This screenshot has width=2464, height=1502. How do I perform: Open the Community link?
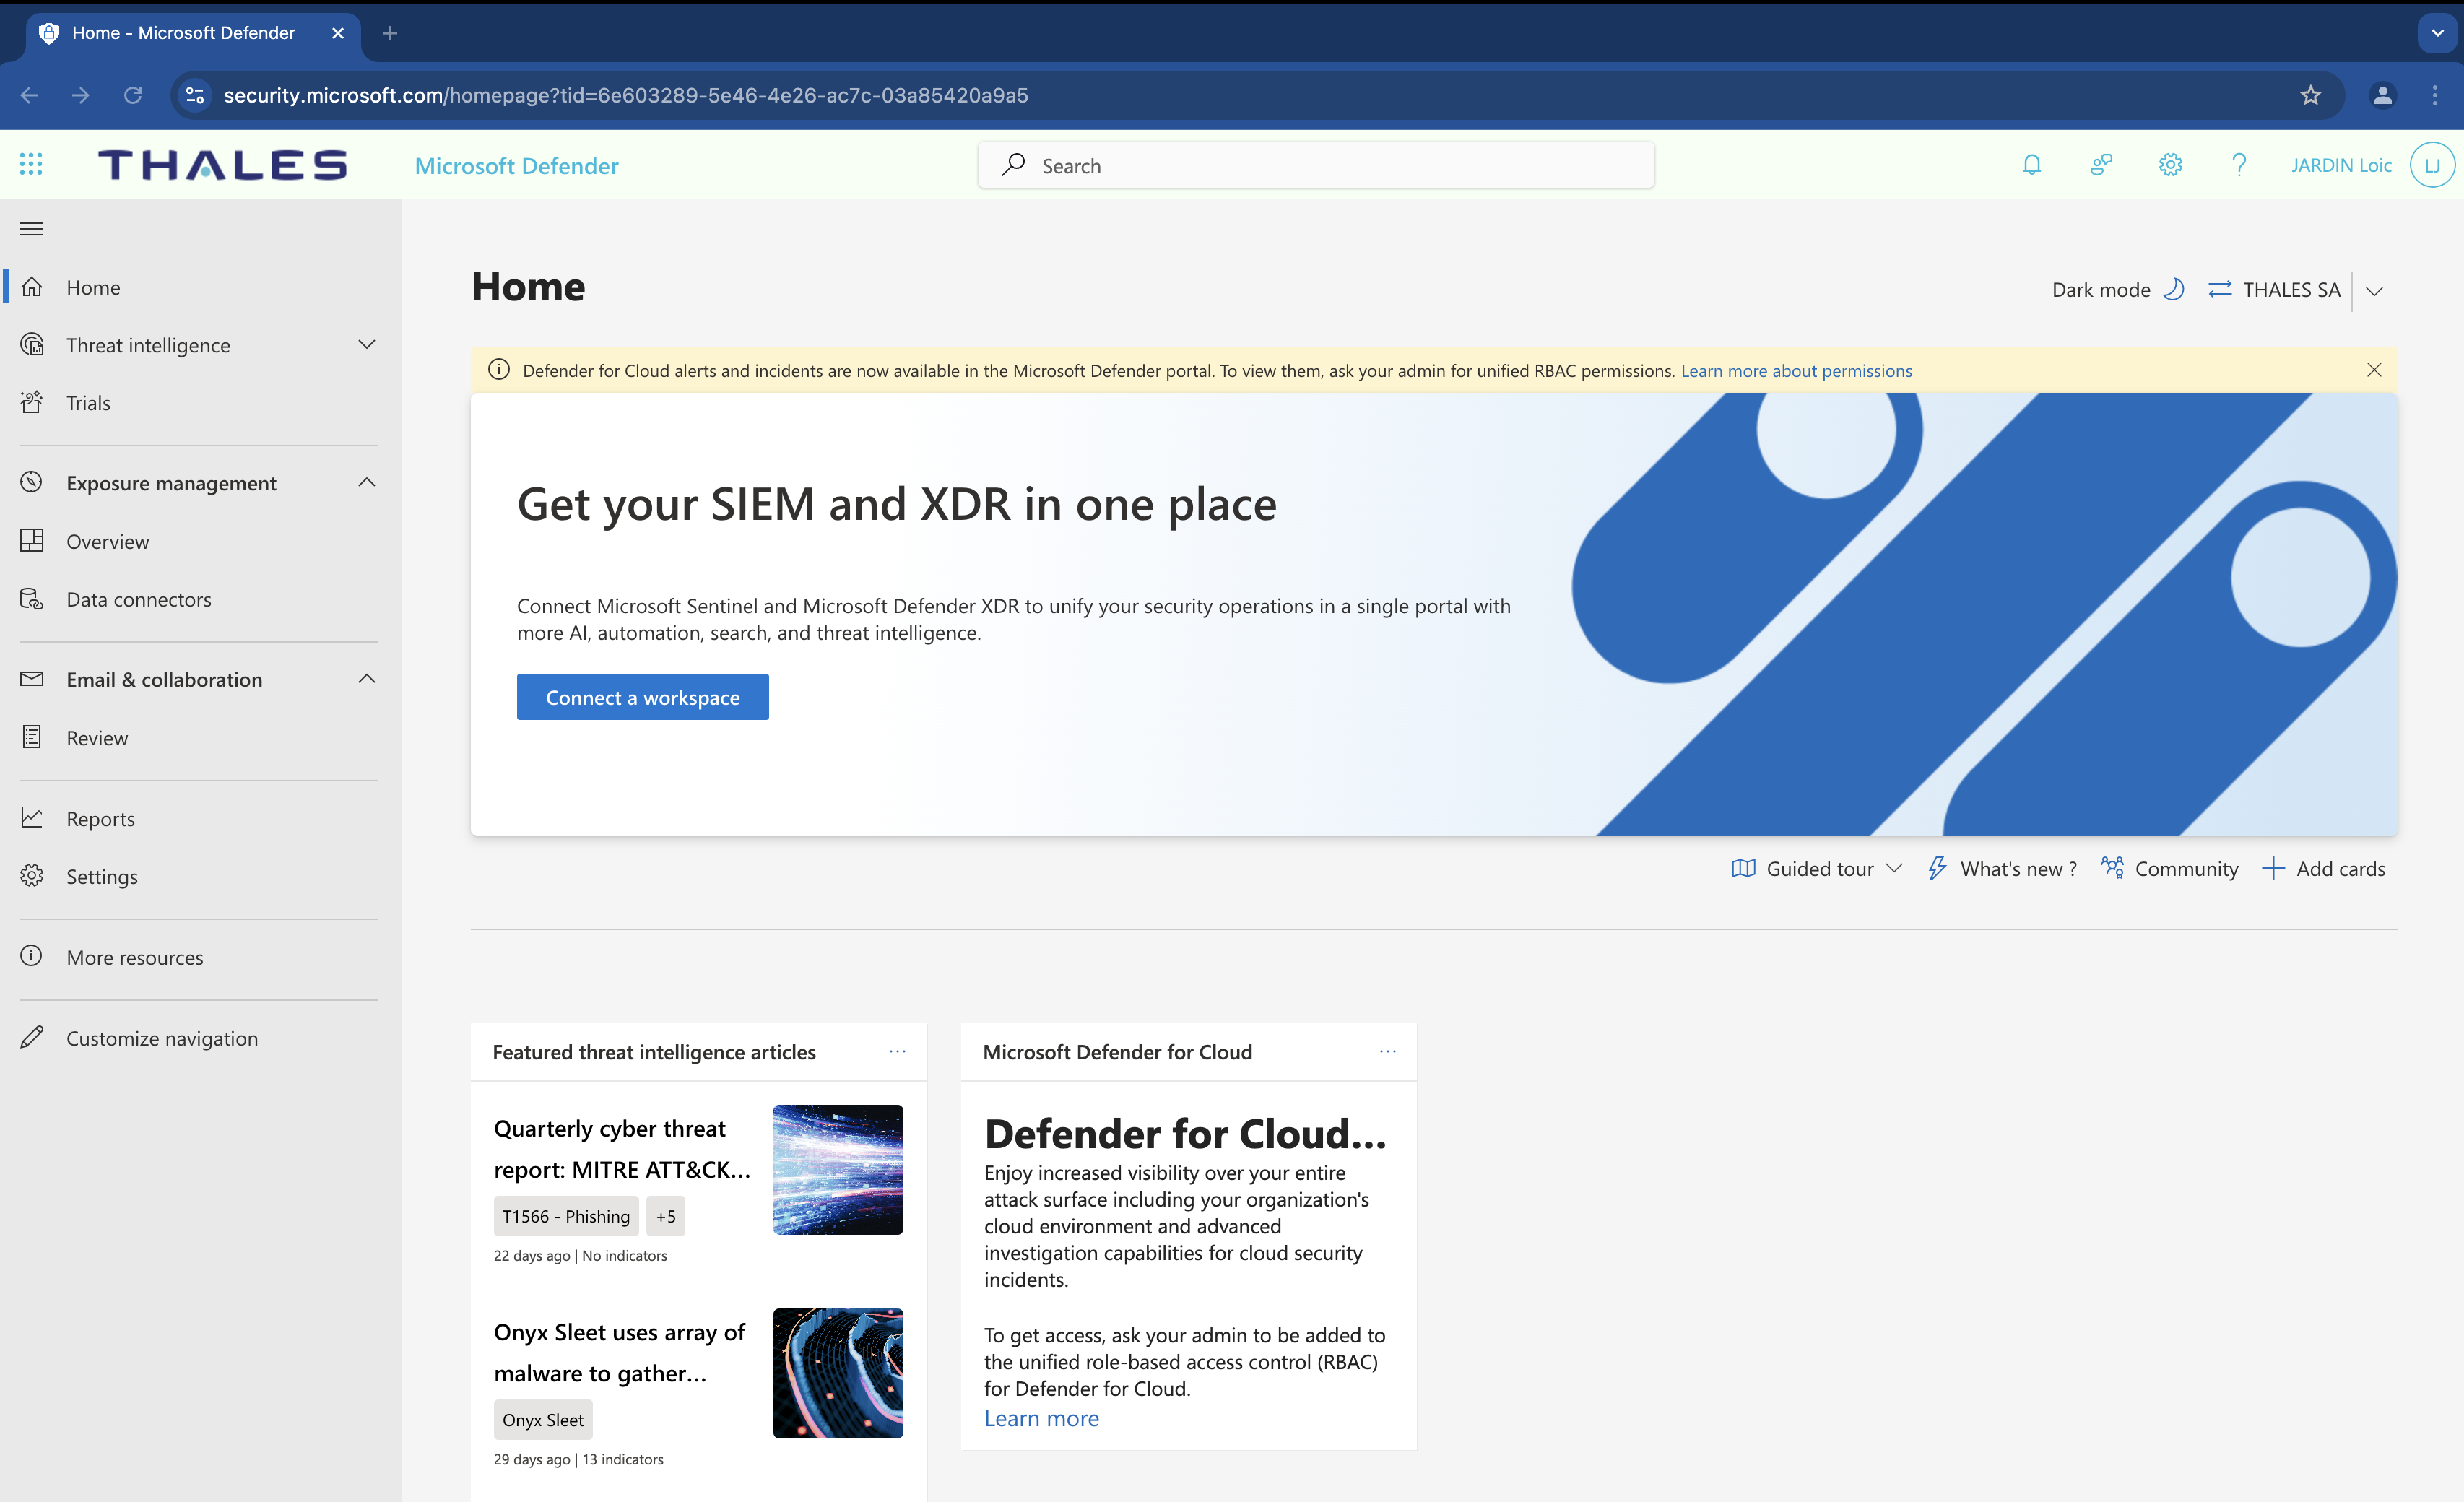pyautogui.click(x=2169, y=869)
